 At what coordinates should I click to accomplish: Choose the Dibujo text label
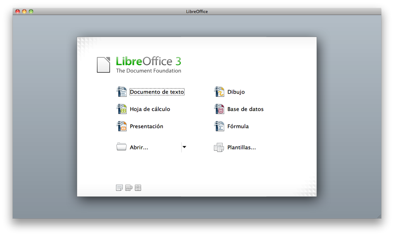pos(236,92)
